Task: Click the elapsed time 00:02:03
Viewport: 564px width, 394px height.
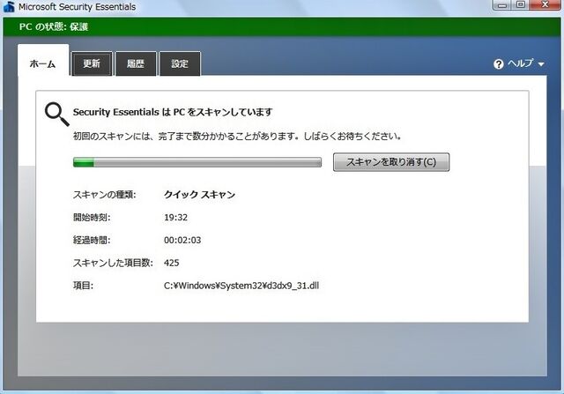Action: [x=182, y=240]
